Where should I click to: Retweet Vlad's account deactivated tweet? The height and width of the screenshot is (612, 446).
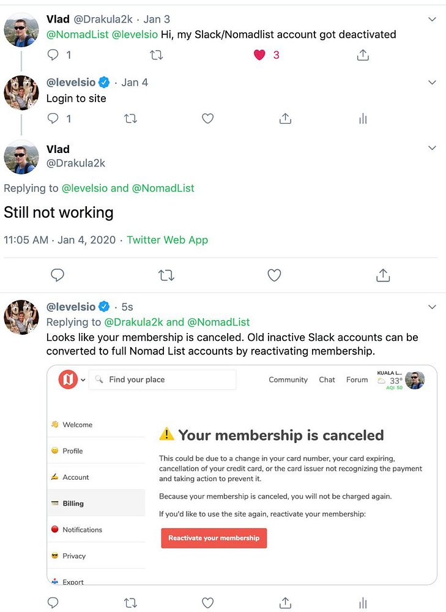coord(156,55)
